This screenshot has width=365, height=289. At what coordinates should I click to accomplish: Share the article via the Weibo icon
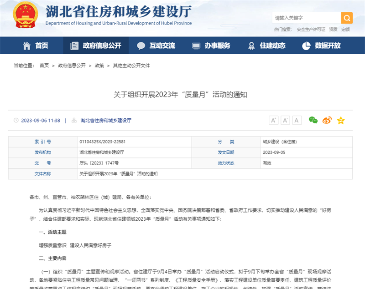click(x=327, y=120)
